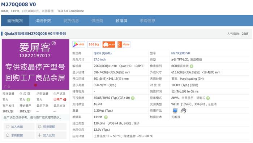Click the brightness value 350 cd/m²

[x=105, y=85]
